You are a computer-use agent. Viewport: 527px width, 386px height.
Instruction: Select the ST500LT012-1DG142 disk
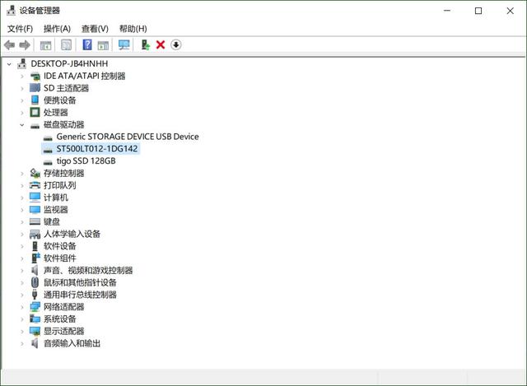click(x=96, y=149)
